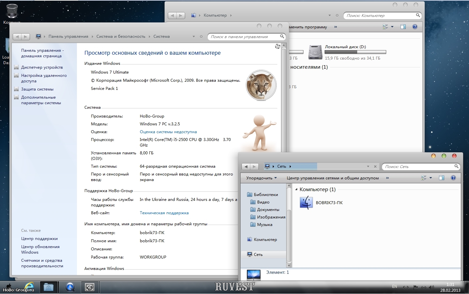Image resolution: width=469 pixels, height=294 pixels.
Task: Open help icon in System control panel
Action: pos(277,46)
